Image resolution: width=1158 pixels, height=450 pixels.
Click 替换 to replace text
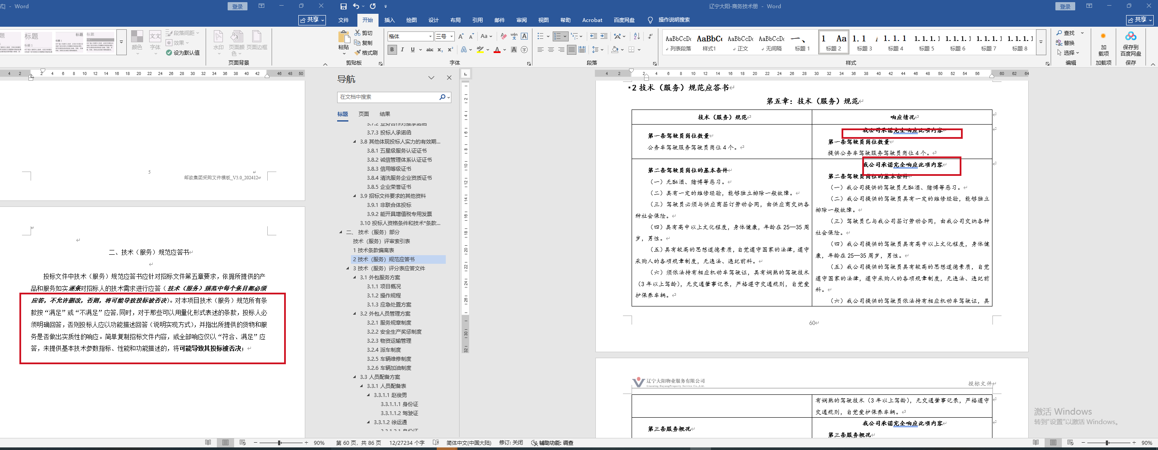pyautogui.click(x=1066, y=43)
